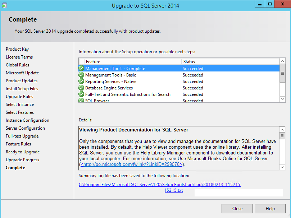Click Succeeded status for Database Engine Services
291x218 pixels.
[193, 88]
